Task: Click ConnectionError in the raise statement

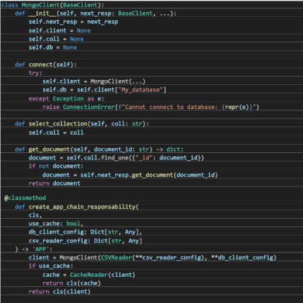Action: [x=89, y=107]
